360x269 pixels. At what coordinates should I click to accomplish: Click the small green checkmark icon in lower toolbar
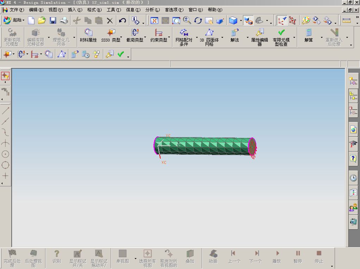[x=121, y=54]
